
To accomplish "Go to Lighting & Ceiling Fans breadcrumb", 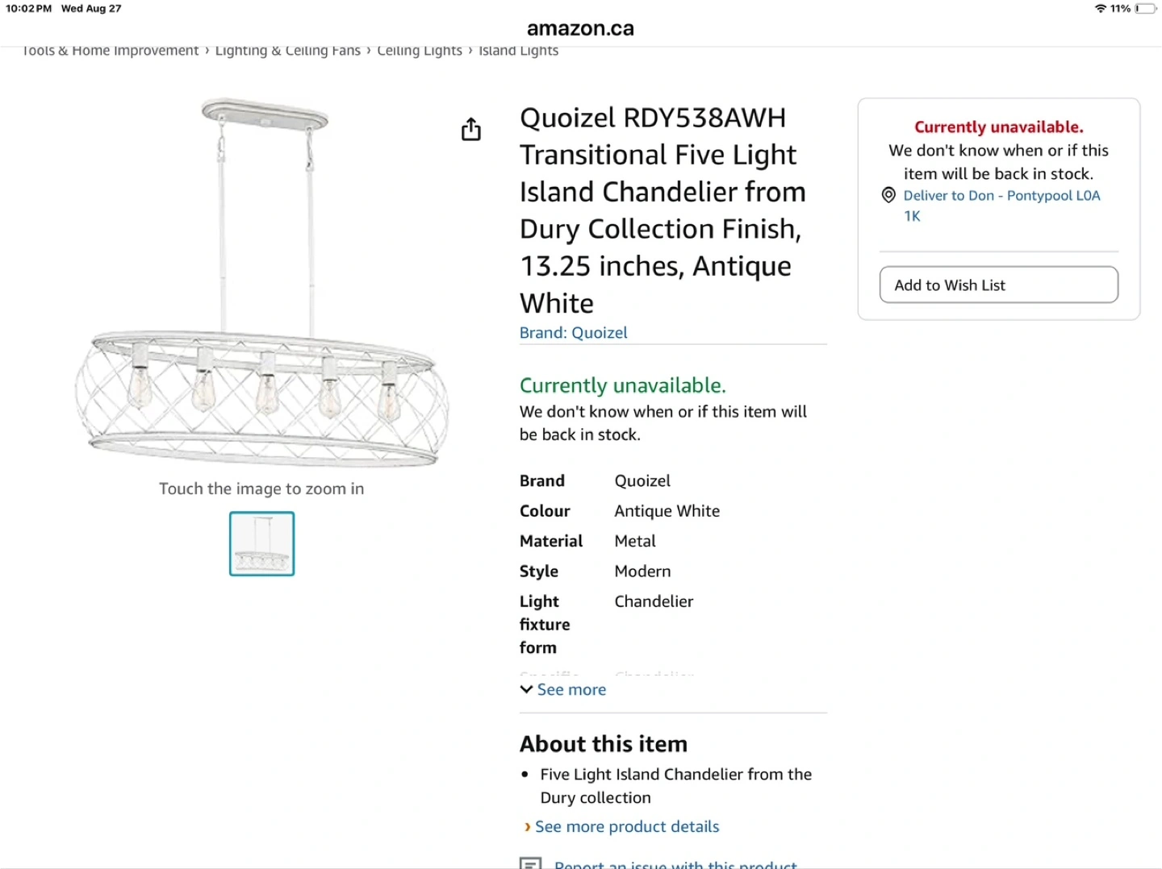I will point(287,51).
